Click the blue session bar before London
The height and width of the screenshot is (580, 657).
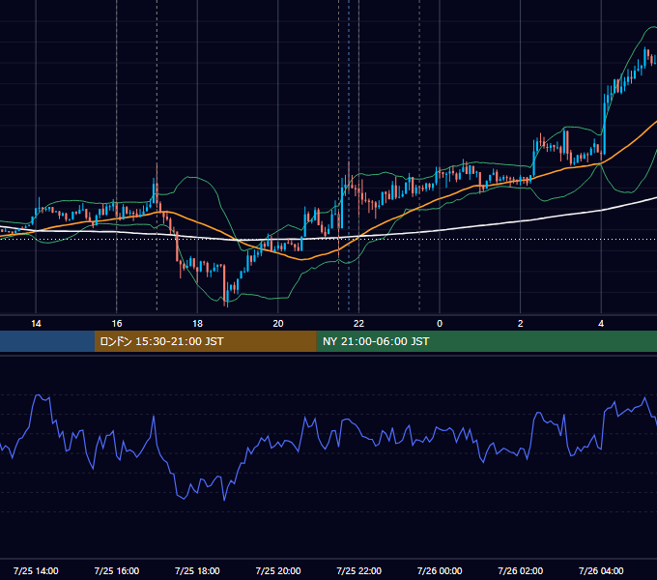pyautogui.click(x=47, y=341)
